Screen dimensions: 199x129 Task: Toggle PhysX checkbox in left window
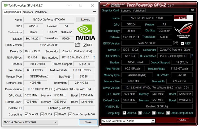(56, 114)
